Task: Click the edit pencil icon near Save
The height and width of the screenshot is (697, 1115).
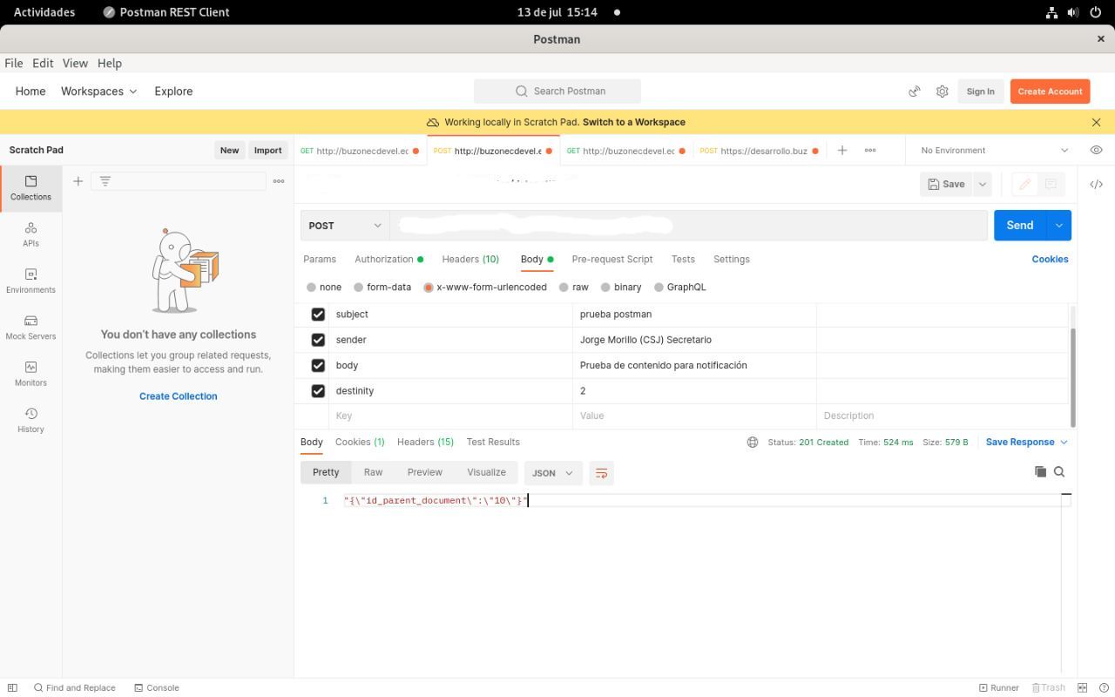Action: (1024, 184)
